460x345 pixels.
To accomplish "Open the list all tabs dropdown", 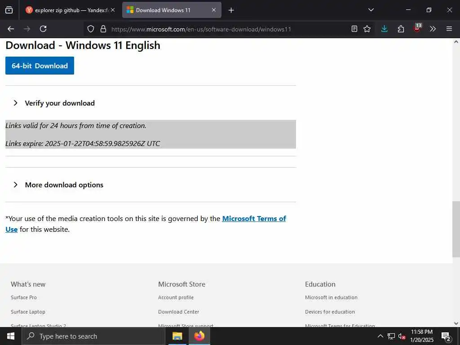I will (x=371, y=10).
